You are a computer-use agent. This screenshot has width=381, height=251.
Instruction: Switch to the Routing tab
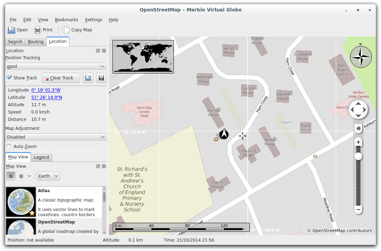tap(36, 42)
